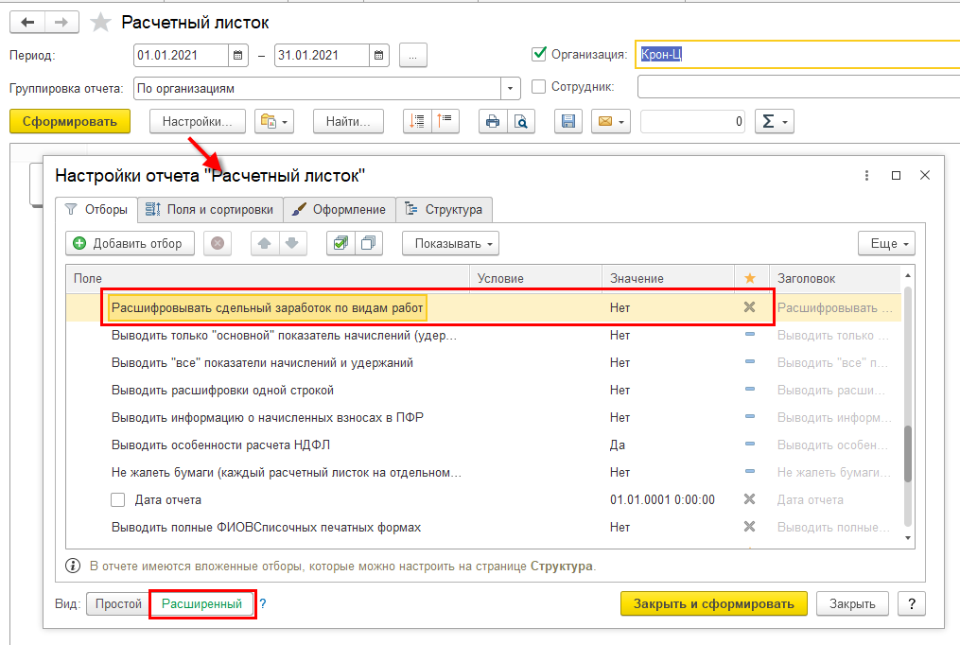Viewport: 960px width, 645px height.
Task: Click the print icon in the toolbar
Action: tap(493, 121)
